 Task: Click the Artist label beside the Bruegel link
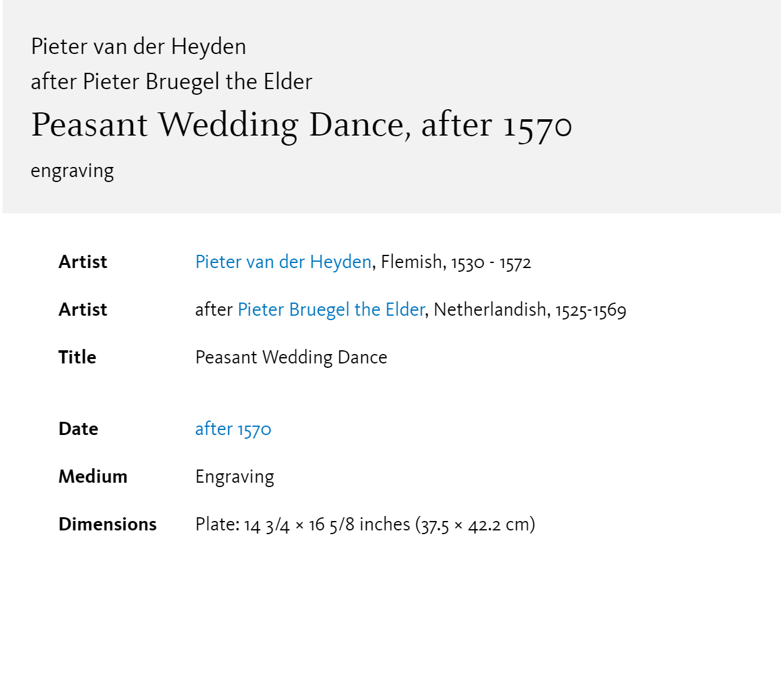click(83, 309)
